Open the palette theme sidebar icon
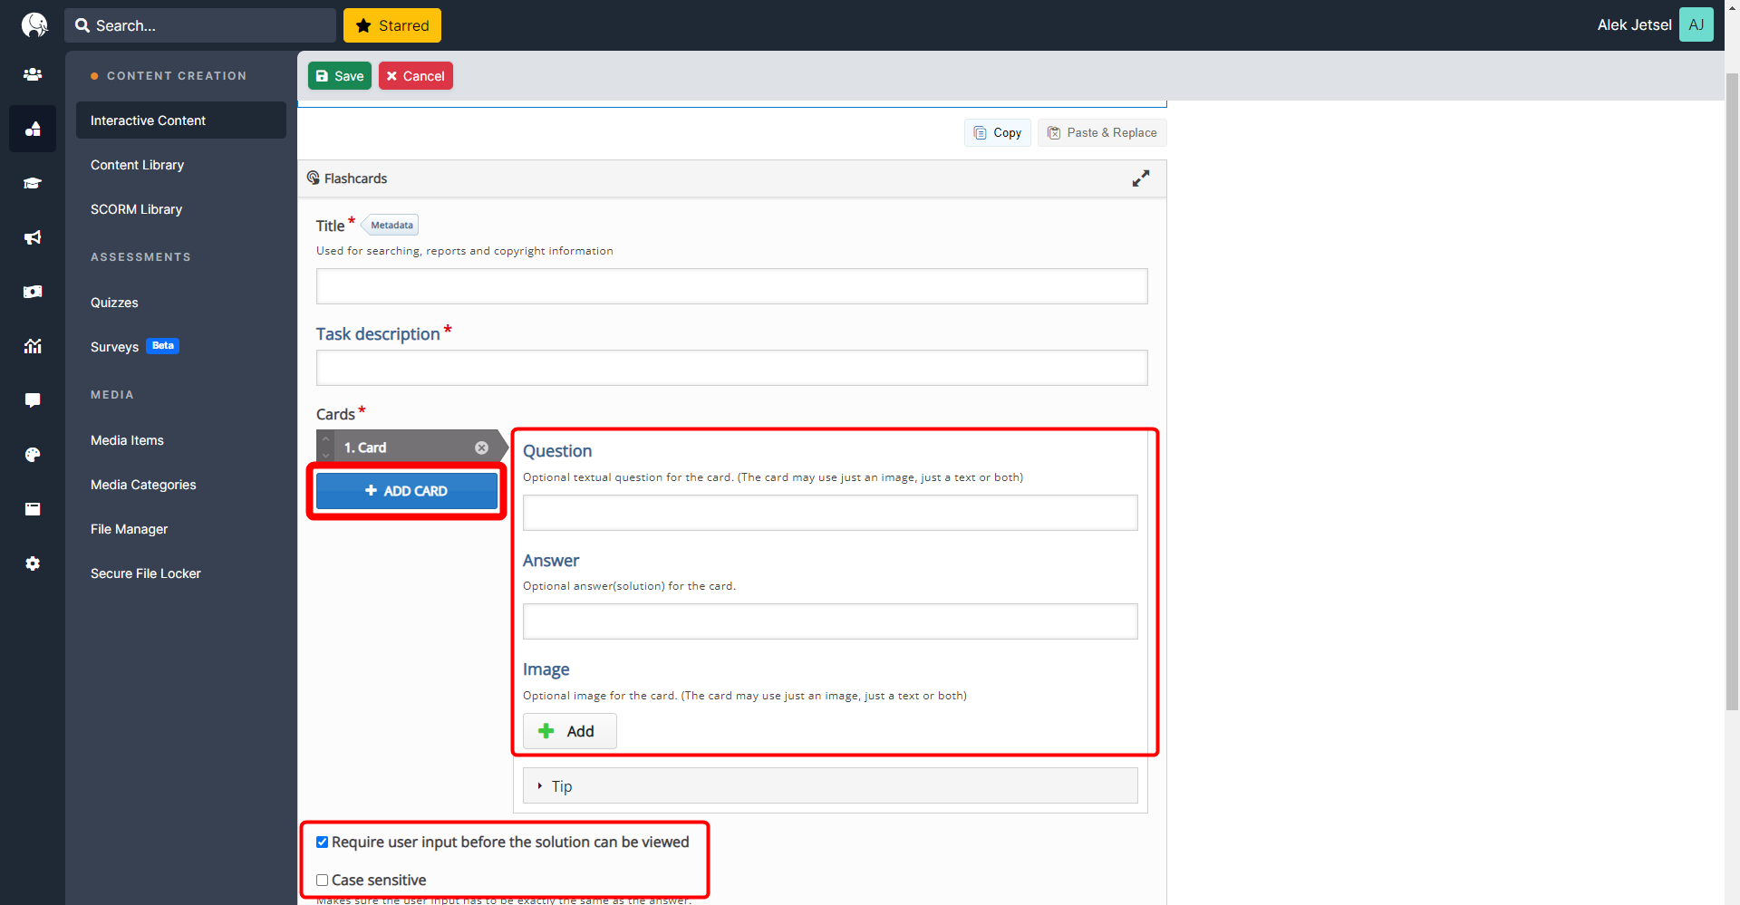The width and height of the screenshot is (1740, 905). [33, 455]
